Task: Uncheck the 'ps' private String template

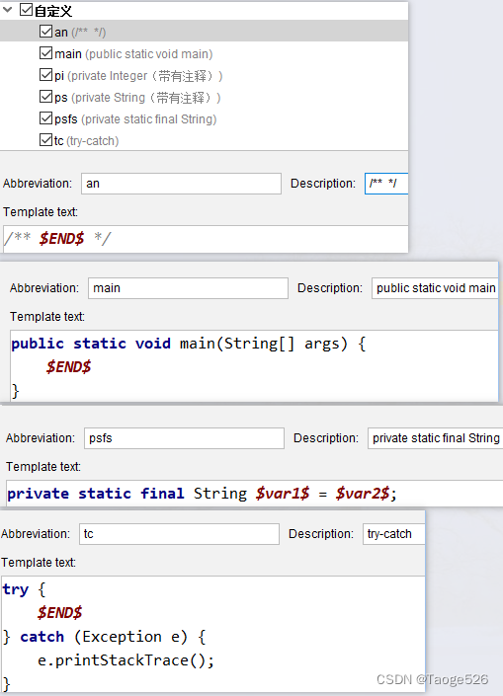Action: (x=45, y=97)
